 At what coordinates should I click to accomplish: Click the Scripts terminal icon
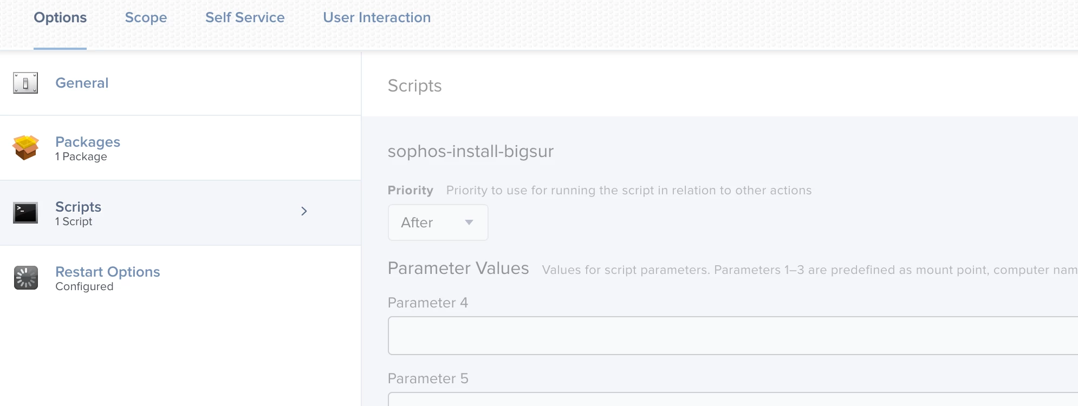(25, 213)
